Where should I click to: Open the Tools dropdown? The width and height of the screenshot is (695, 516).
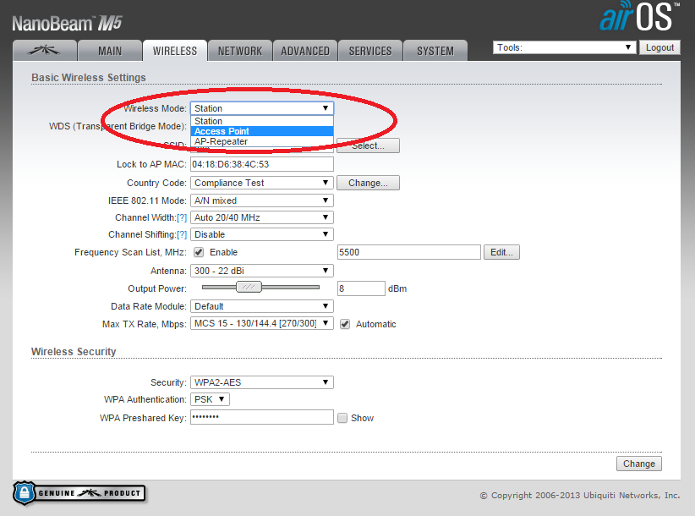564,47
